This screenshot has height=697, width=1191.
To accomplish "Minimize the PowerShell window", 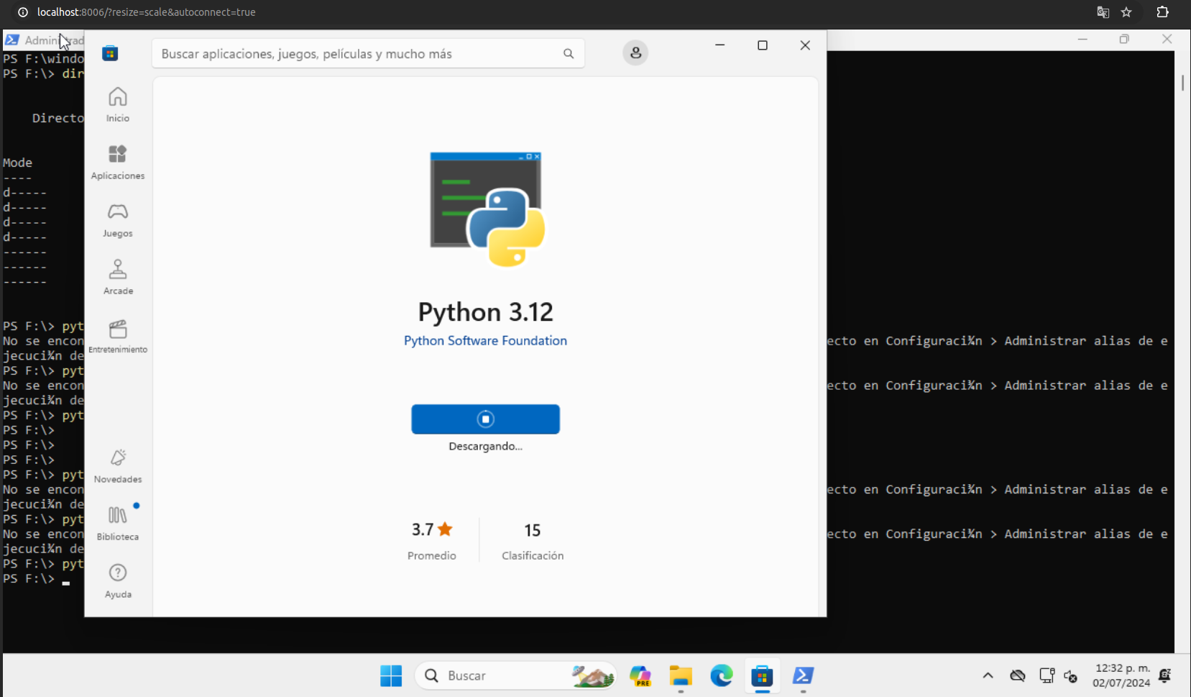I will point(1082,40).
